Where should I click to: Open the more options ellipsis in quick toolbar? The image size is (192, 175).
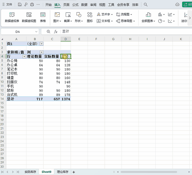[x=38, y=5]
